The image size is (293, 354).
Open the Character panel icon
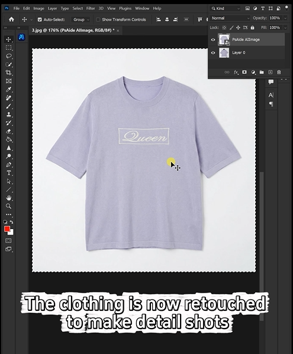[271, 95]
